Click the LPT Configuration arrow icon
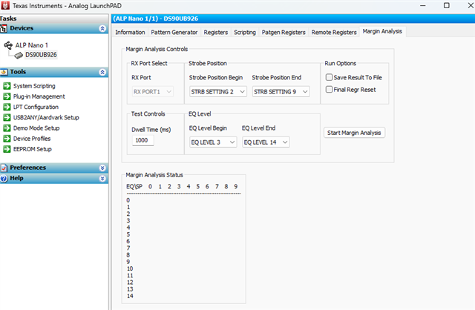Image resolution: width=475 pixels, height=310 pixels. pyautogui.click(x=7, y=108)
